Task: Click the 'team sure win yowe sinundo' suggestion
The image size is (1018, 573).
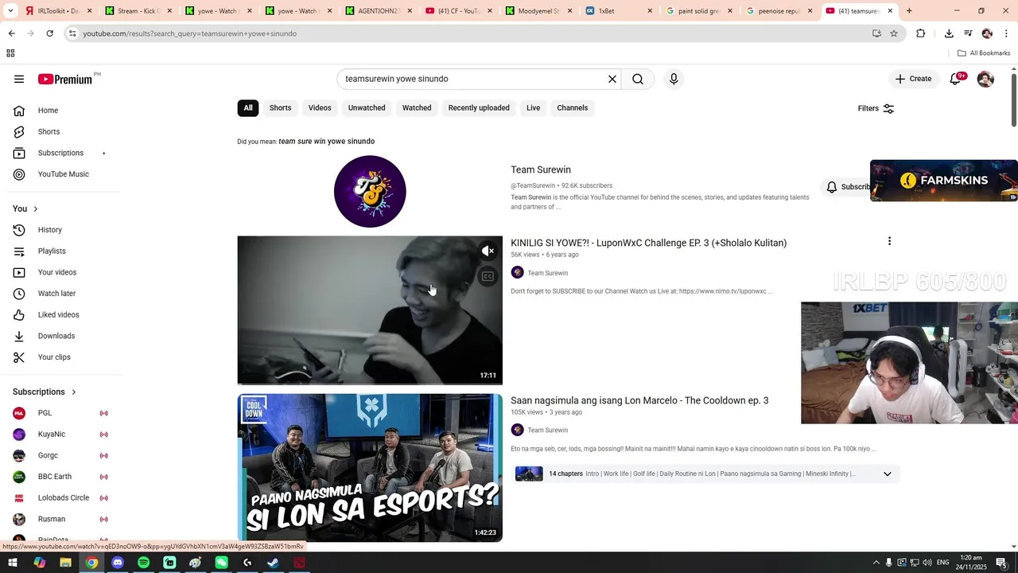Action: 326,142
